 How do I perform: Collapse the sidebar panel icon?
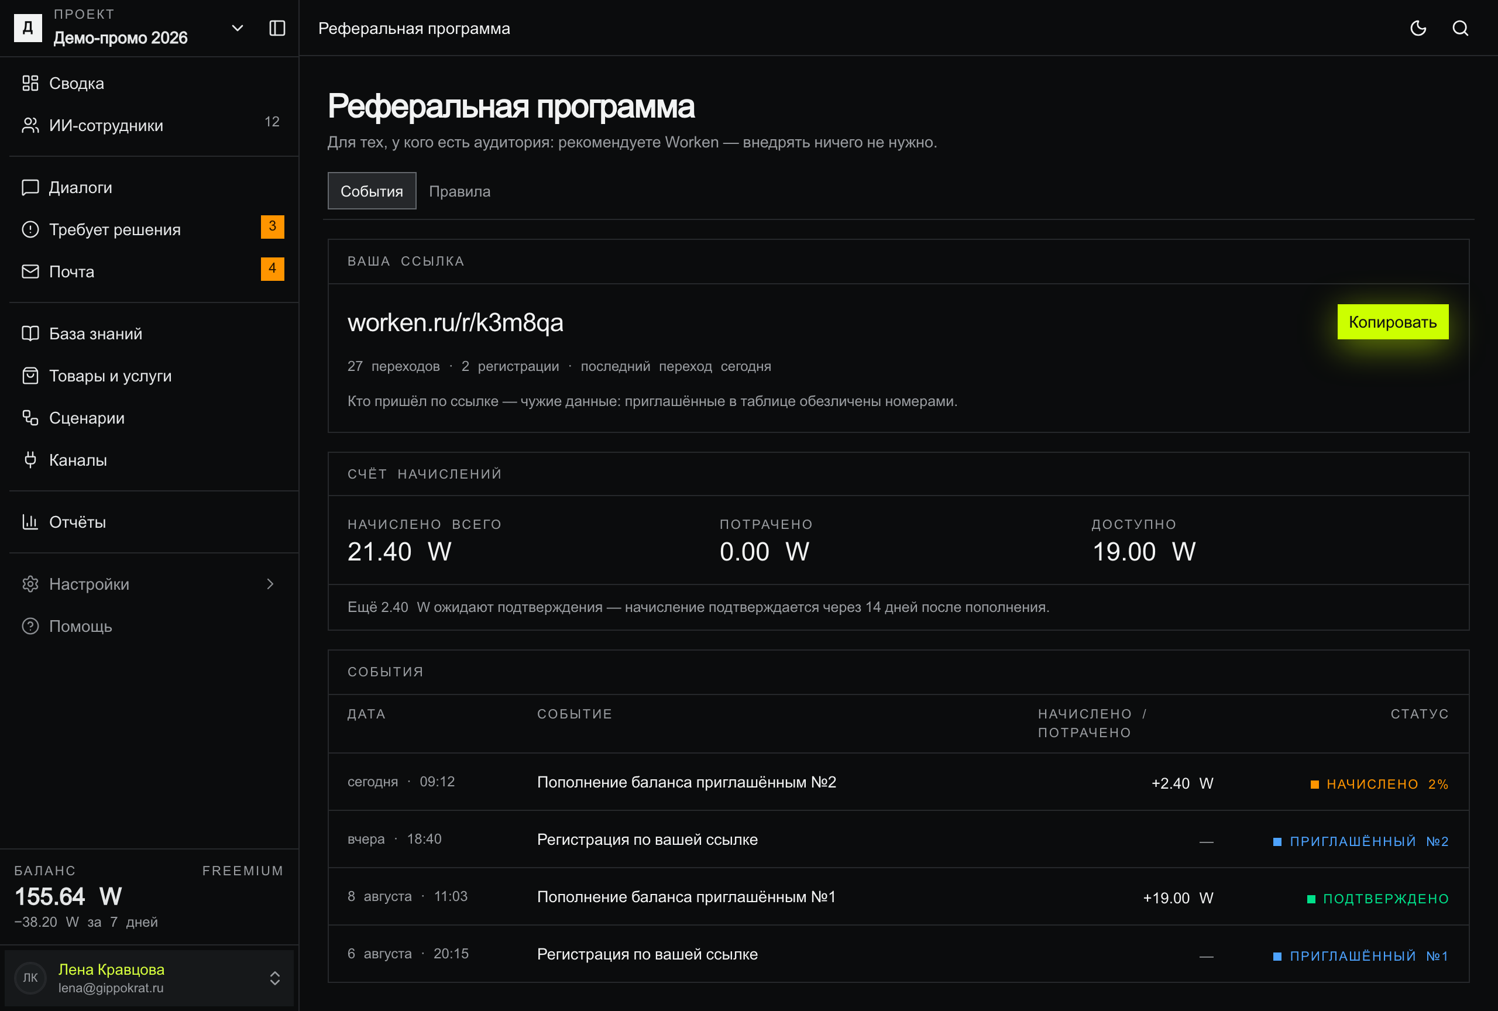tap(277, 28)
